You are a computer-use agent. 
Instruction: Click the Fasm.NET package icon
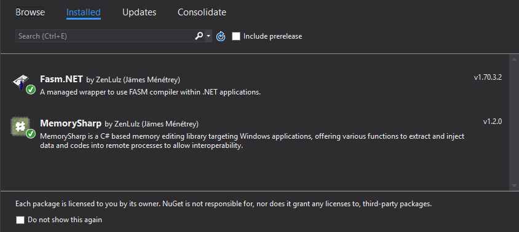(x=20, y=81)
